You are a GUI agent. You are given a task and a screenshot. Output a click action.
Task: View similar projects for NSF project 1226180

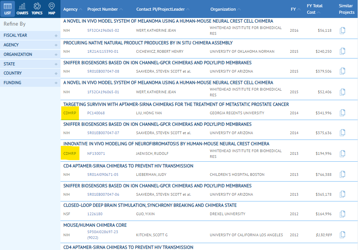(342, 214)
